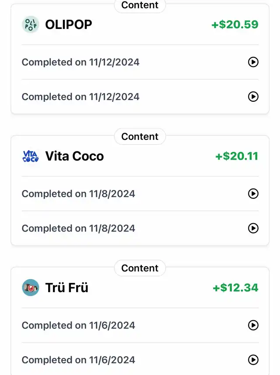Open the Trü Frü brand name
This screenshot has width=280, height=375.
pyautogui.click(x=67, y=287)
